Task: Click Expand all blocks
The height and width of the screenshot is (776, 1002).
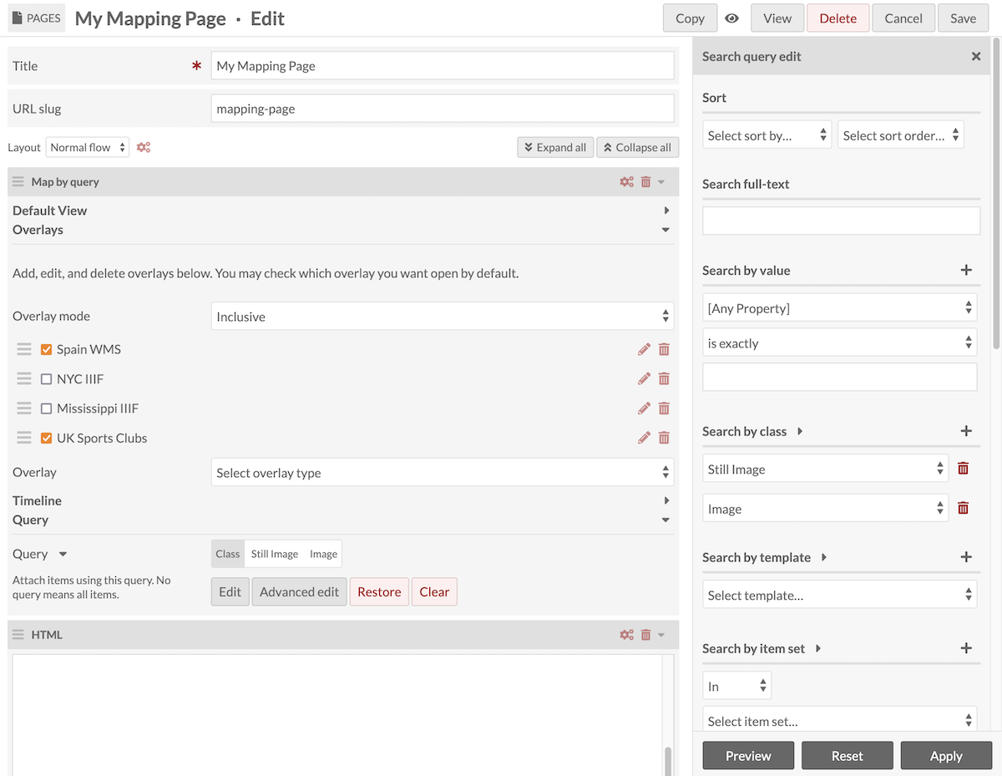Action: pyautogui.click(x=554, y=147)
